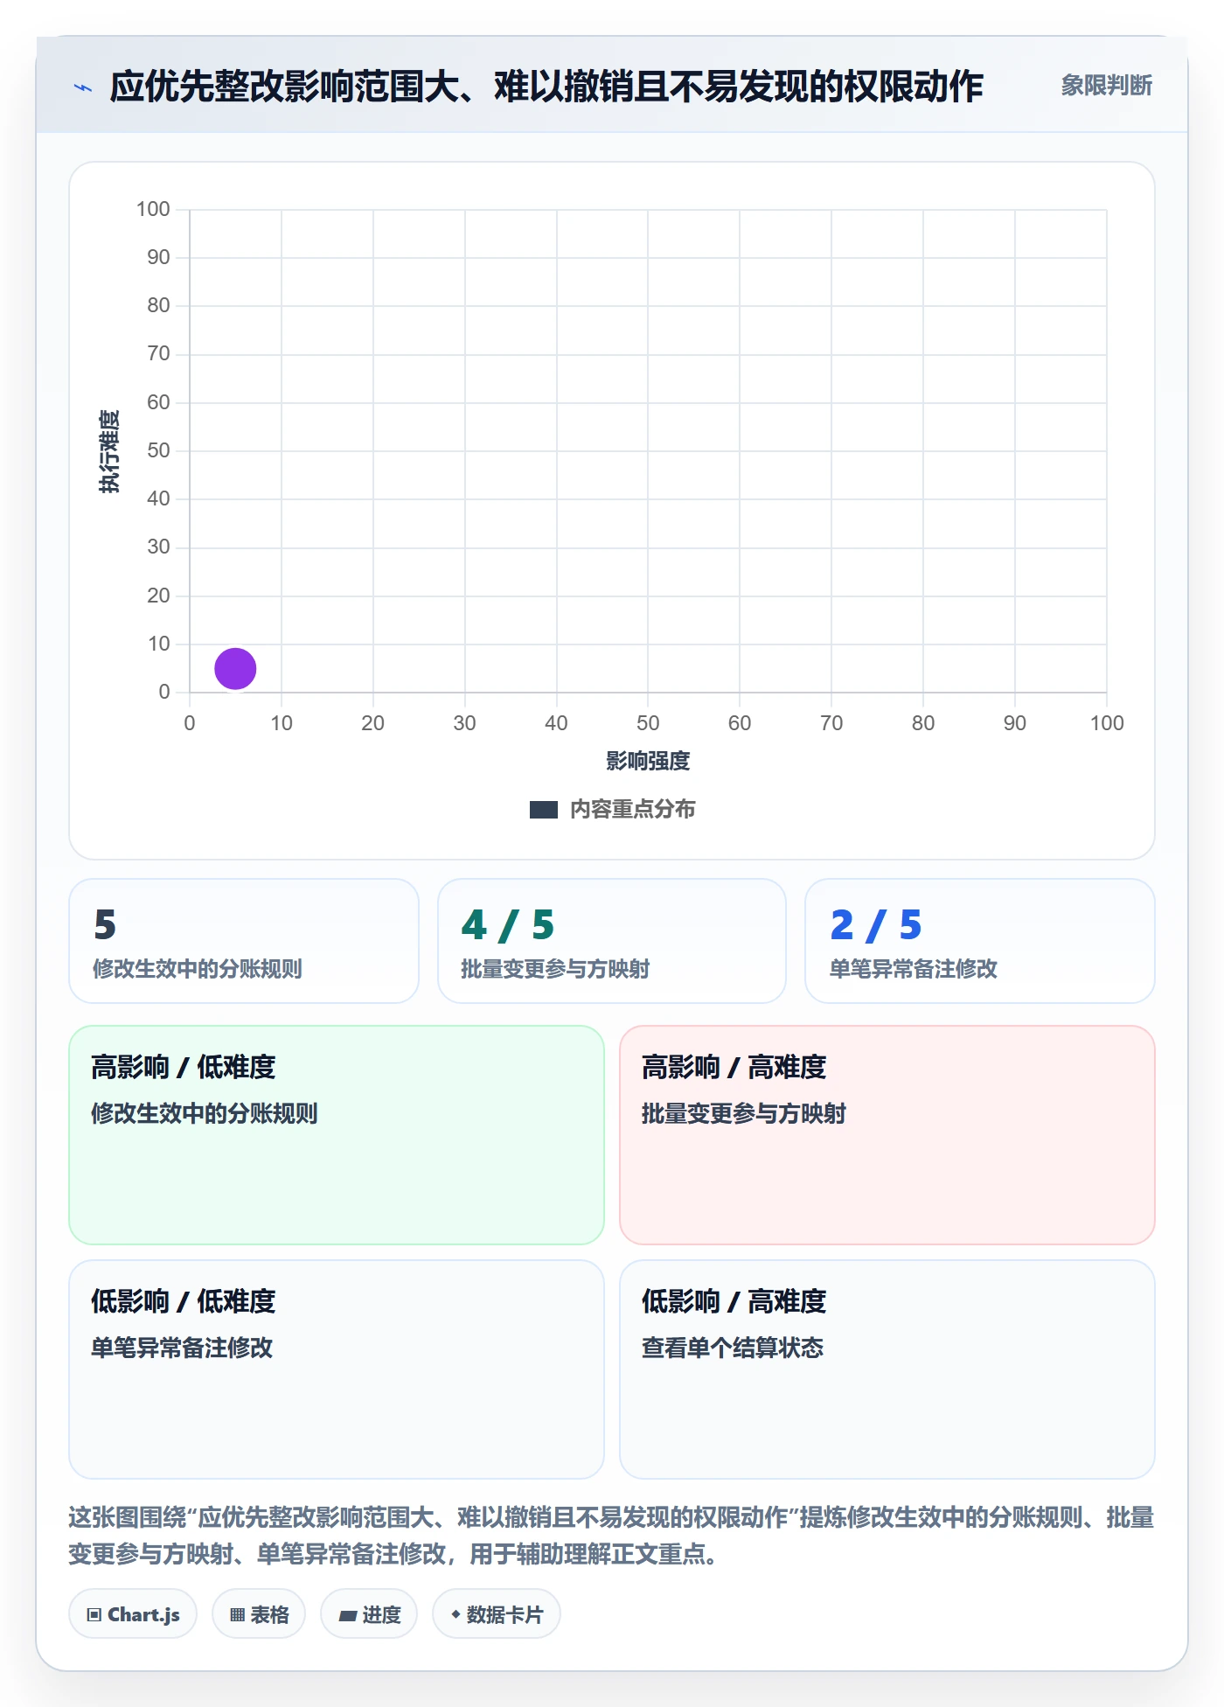Open the 高影响 / 高难度 quadrant heading
Screen dimensions: 1224x1707
734,1067
